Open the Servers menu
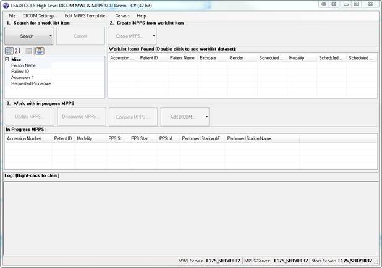Screen dimensions: 382x268 pyautogui.click(x=122, y=15)
